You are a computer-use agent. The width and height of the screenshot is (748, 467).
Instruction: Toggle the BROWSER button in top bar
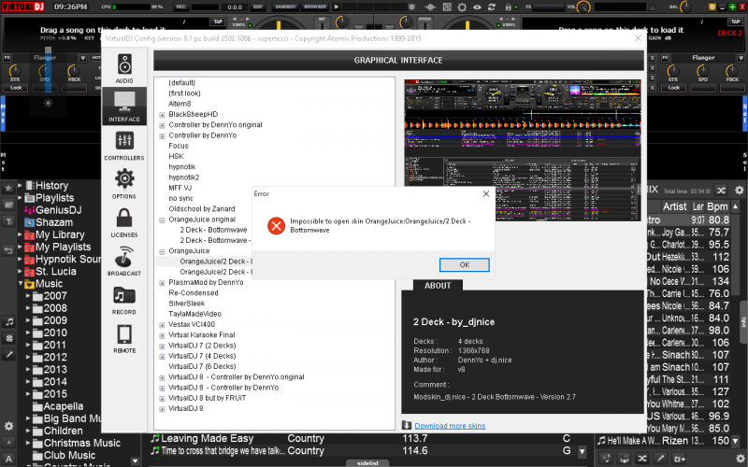315,7
